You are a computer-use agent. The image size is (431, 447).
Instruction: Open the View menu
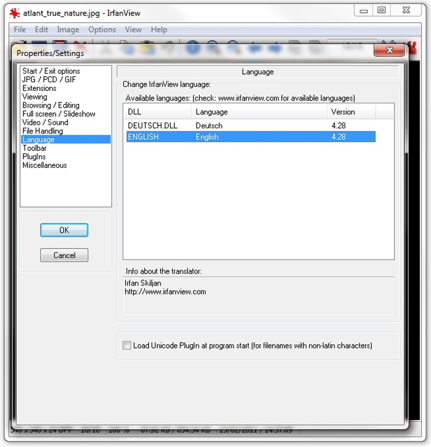tap(133, 30)
